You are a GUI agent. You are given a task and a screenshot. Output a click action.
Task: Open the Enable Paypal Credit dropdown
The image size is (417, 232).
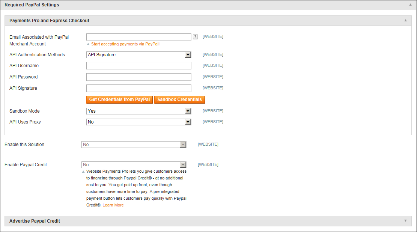(134, 165)
